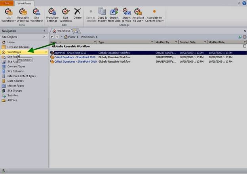Pin the Workflows navigation item
The image size is (247, 174).
click(46, 52)
